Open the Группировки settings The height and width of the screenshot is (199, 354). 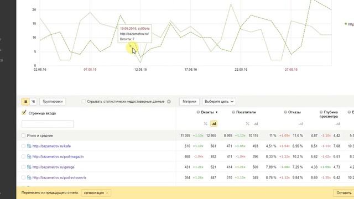53,102
